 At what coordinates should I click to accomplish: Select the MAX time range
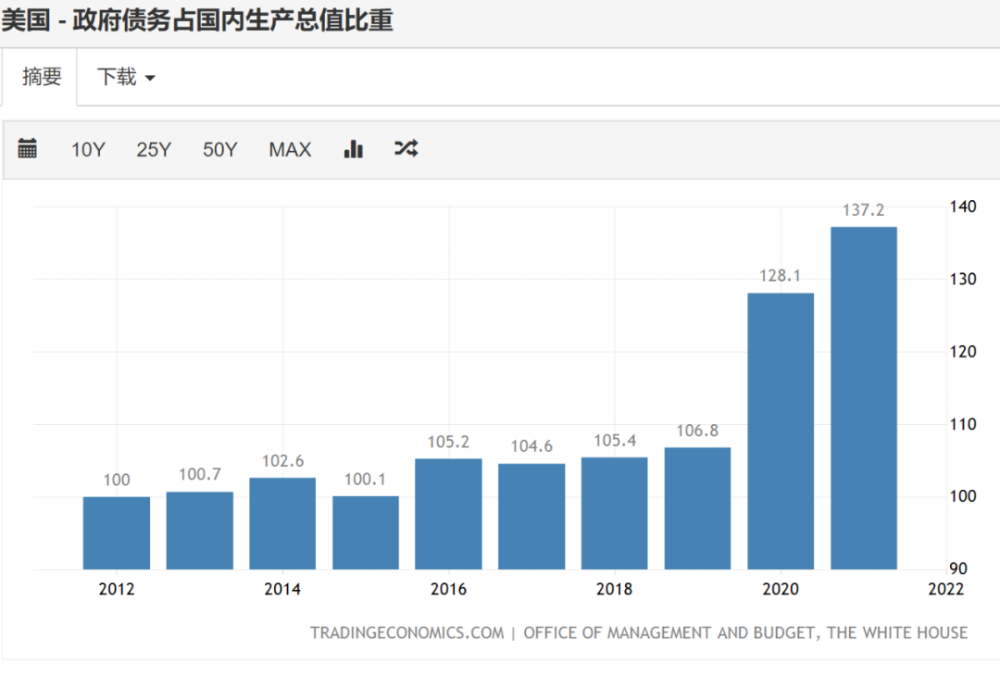[290, 149]
